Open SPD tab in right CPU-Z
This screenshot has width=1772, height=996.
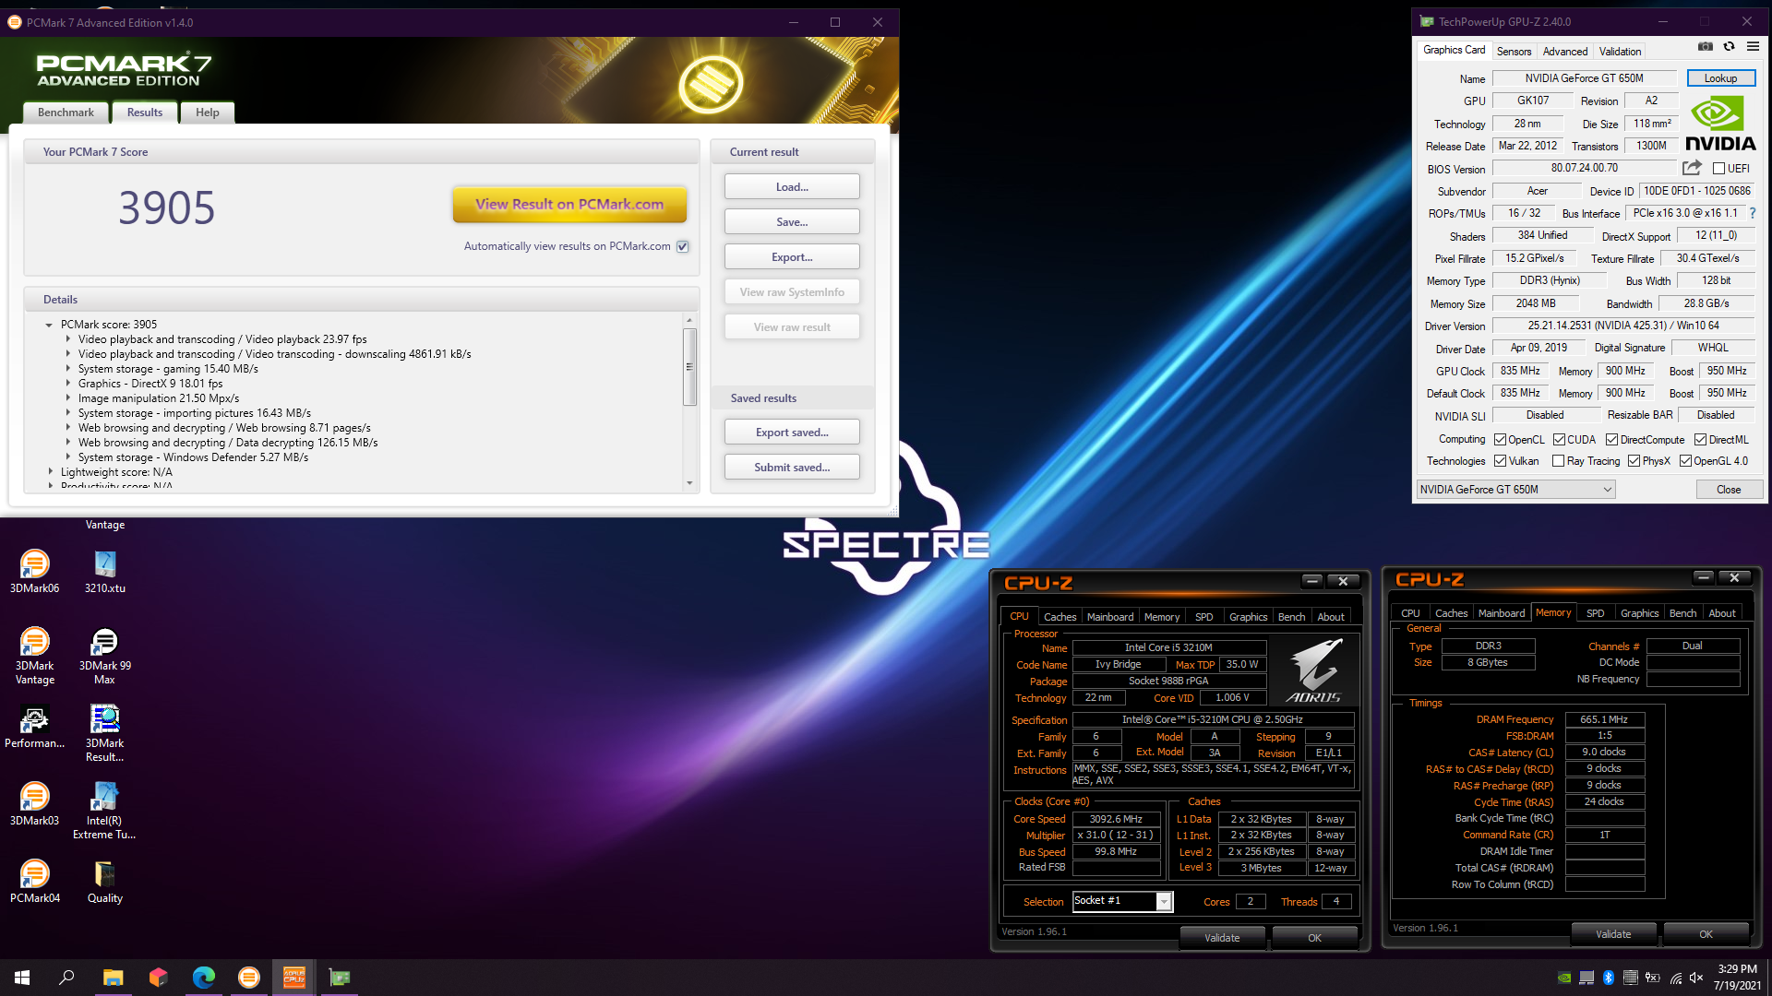1596,613
